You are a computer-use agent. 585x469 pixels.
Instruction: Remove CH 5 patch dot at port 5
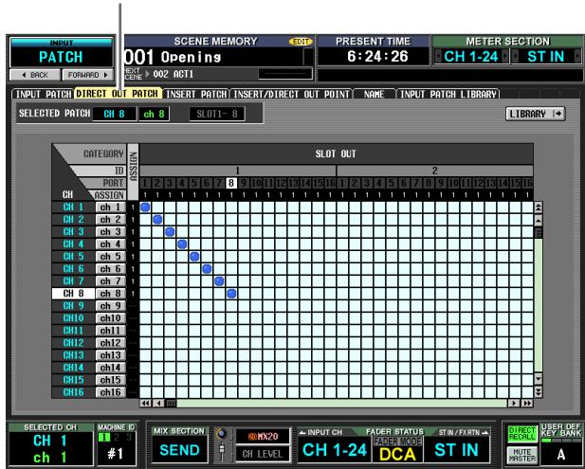[194, 257]
